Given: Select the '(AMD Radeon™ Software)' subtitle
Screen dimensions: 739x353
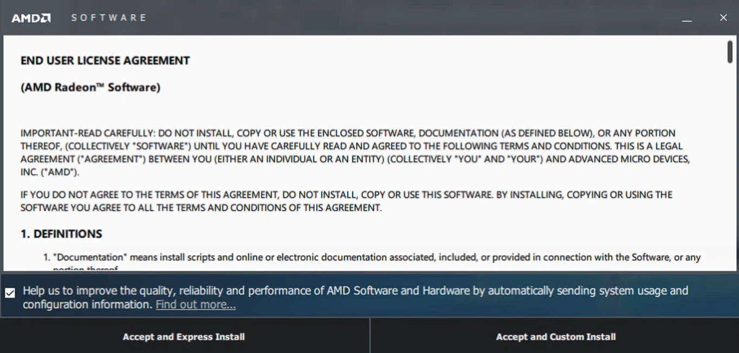Looking at the screenshot, I should point(90,87).
